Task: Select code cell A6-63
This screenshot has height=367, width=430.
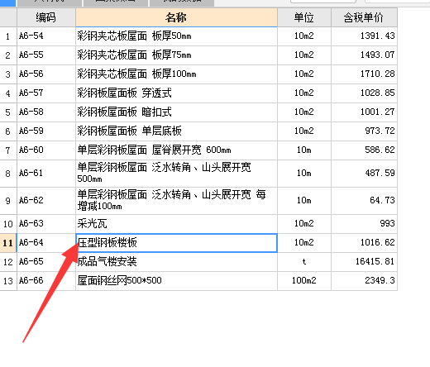Action: pos(46,224)
